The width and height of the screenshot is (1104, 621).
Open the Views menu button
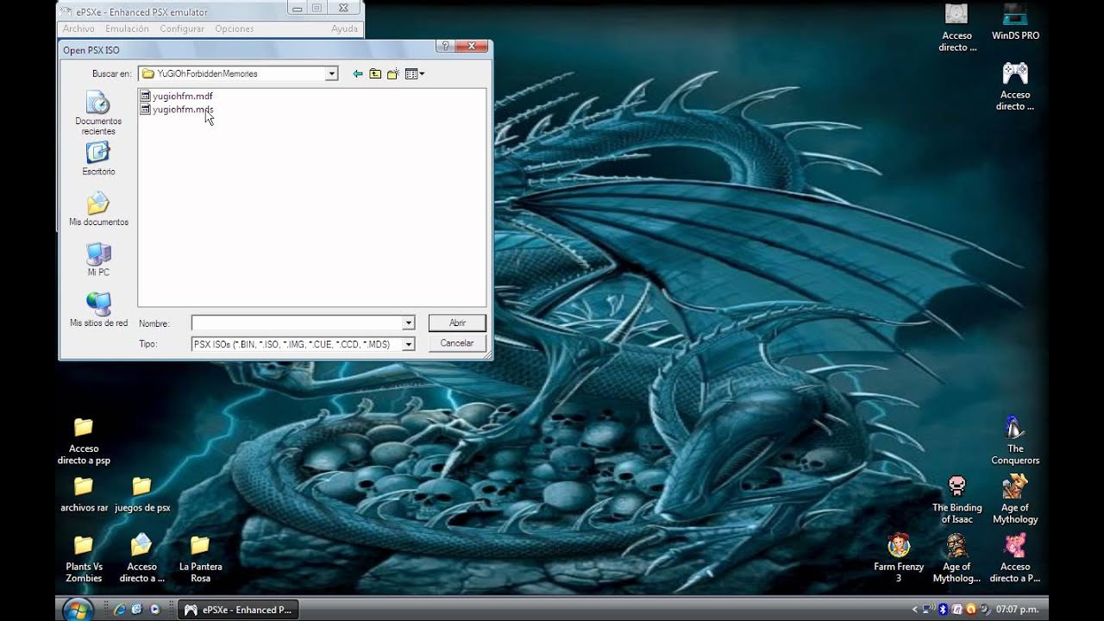(415, 74)
